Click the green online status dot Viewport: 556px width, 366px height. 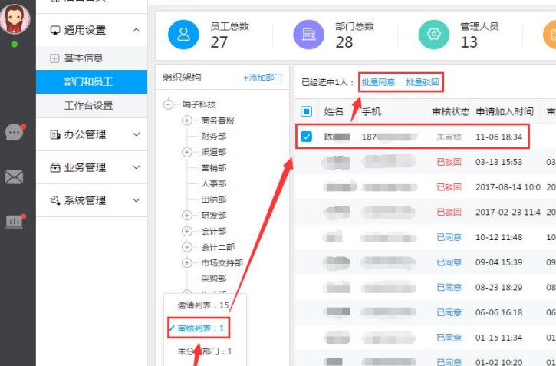[x=14, y=45]
